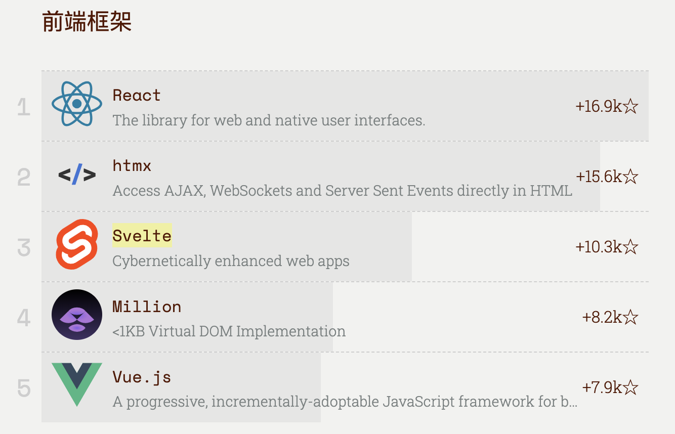Screen dimensions: 675x434
Task: Click the 前端框架 section heading
Action: coord(87,22)
